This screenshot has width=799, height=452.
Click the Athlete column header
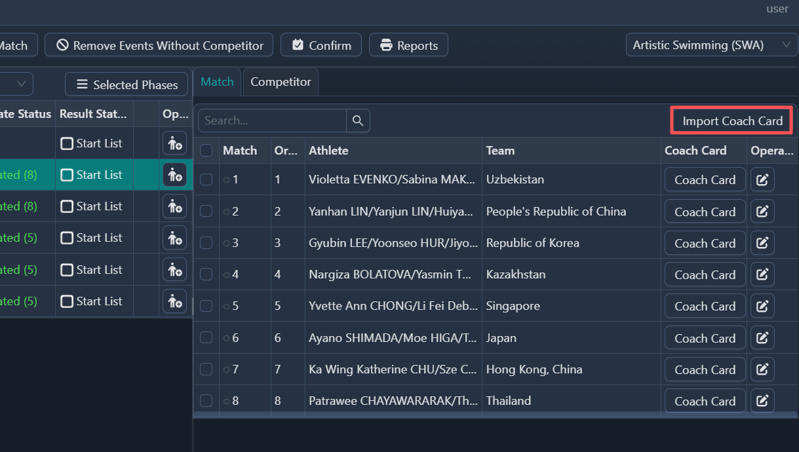pyautogui.click(x=393, y=151)
